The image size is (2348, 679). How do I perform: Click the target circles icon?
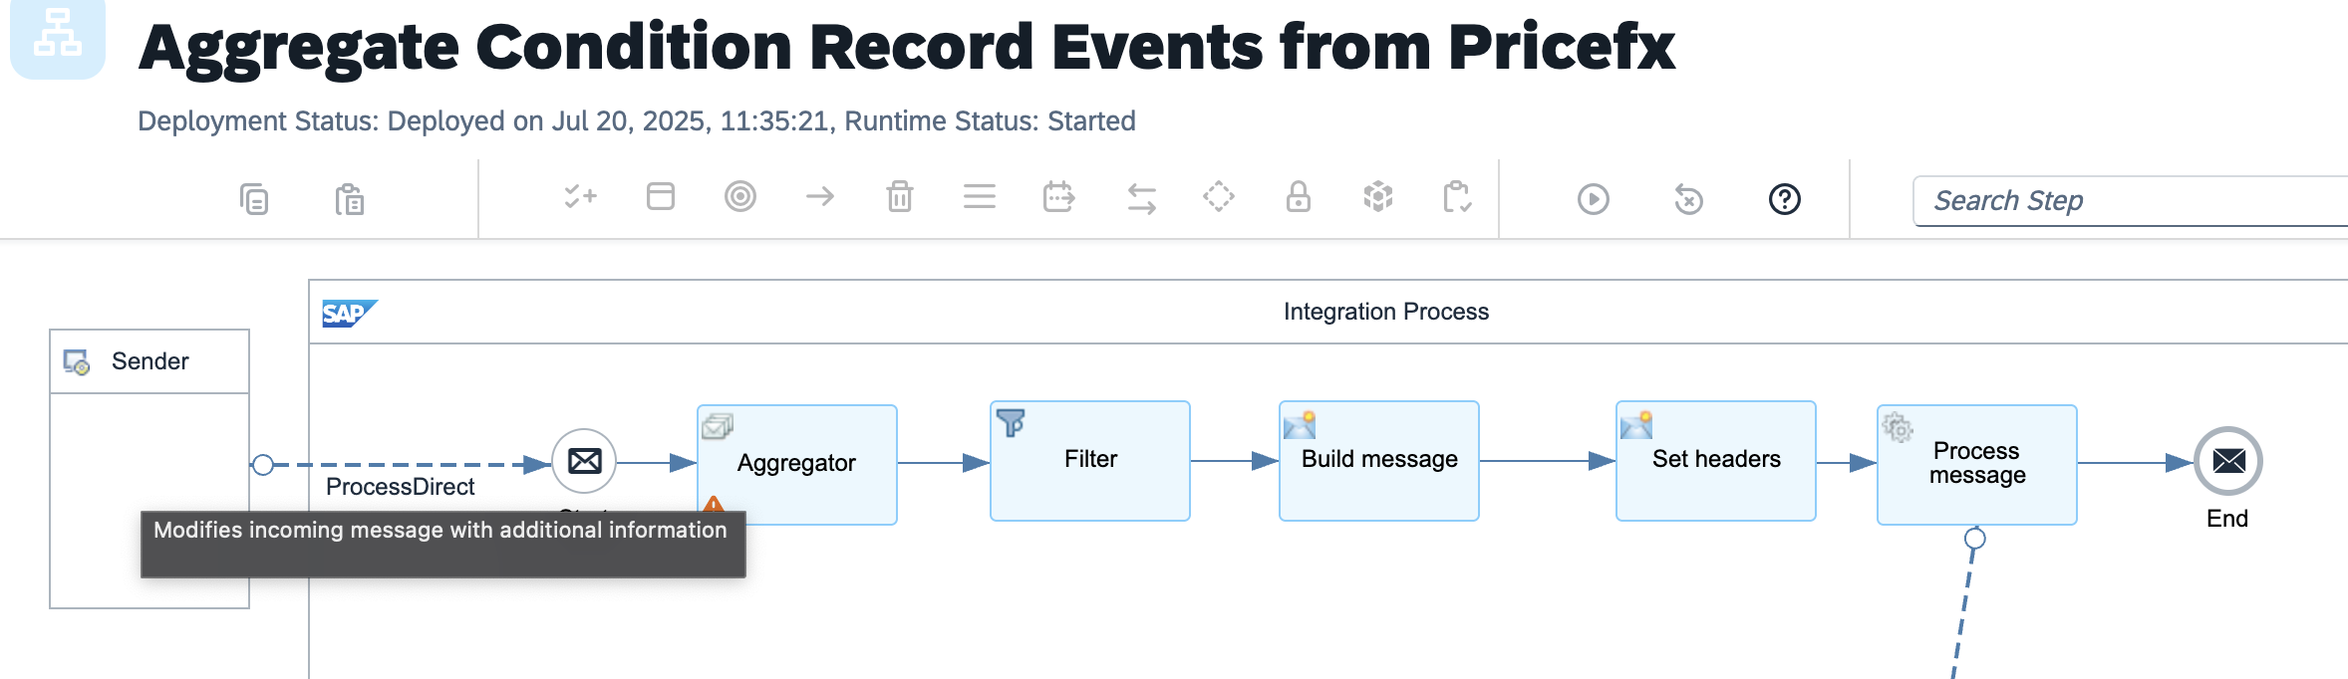click(x=739, y=196)
